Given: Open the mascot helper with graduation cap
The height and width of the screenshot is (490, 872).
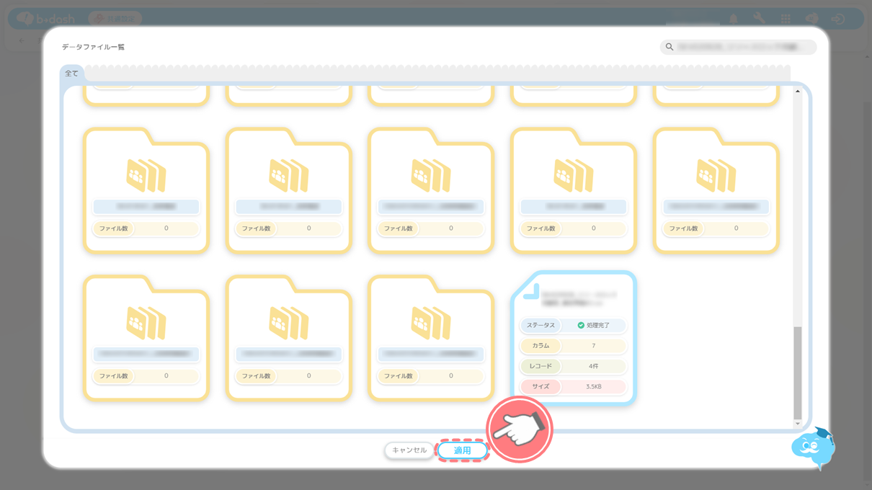Looking at the screenshot, I should coord(814,447).
